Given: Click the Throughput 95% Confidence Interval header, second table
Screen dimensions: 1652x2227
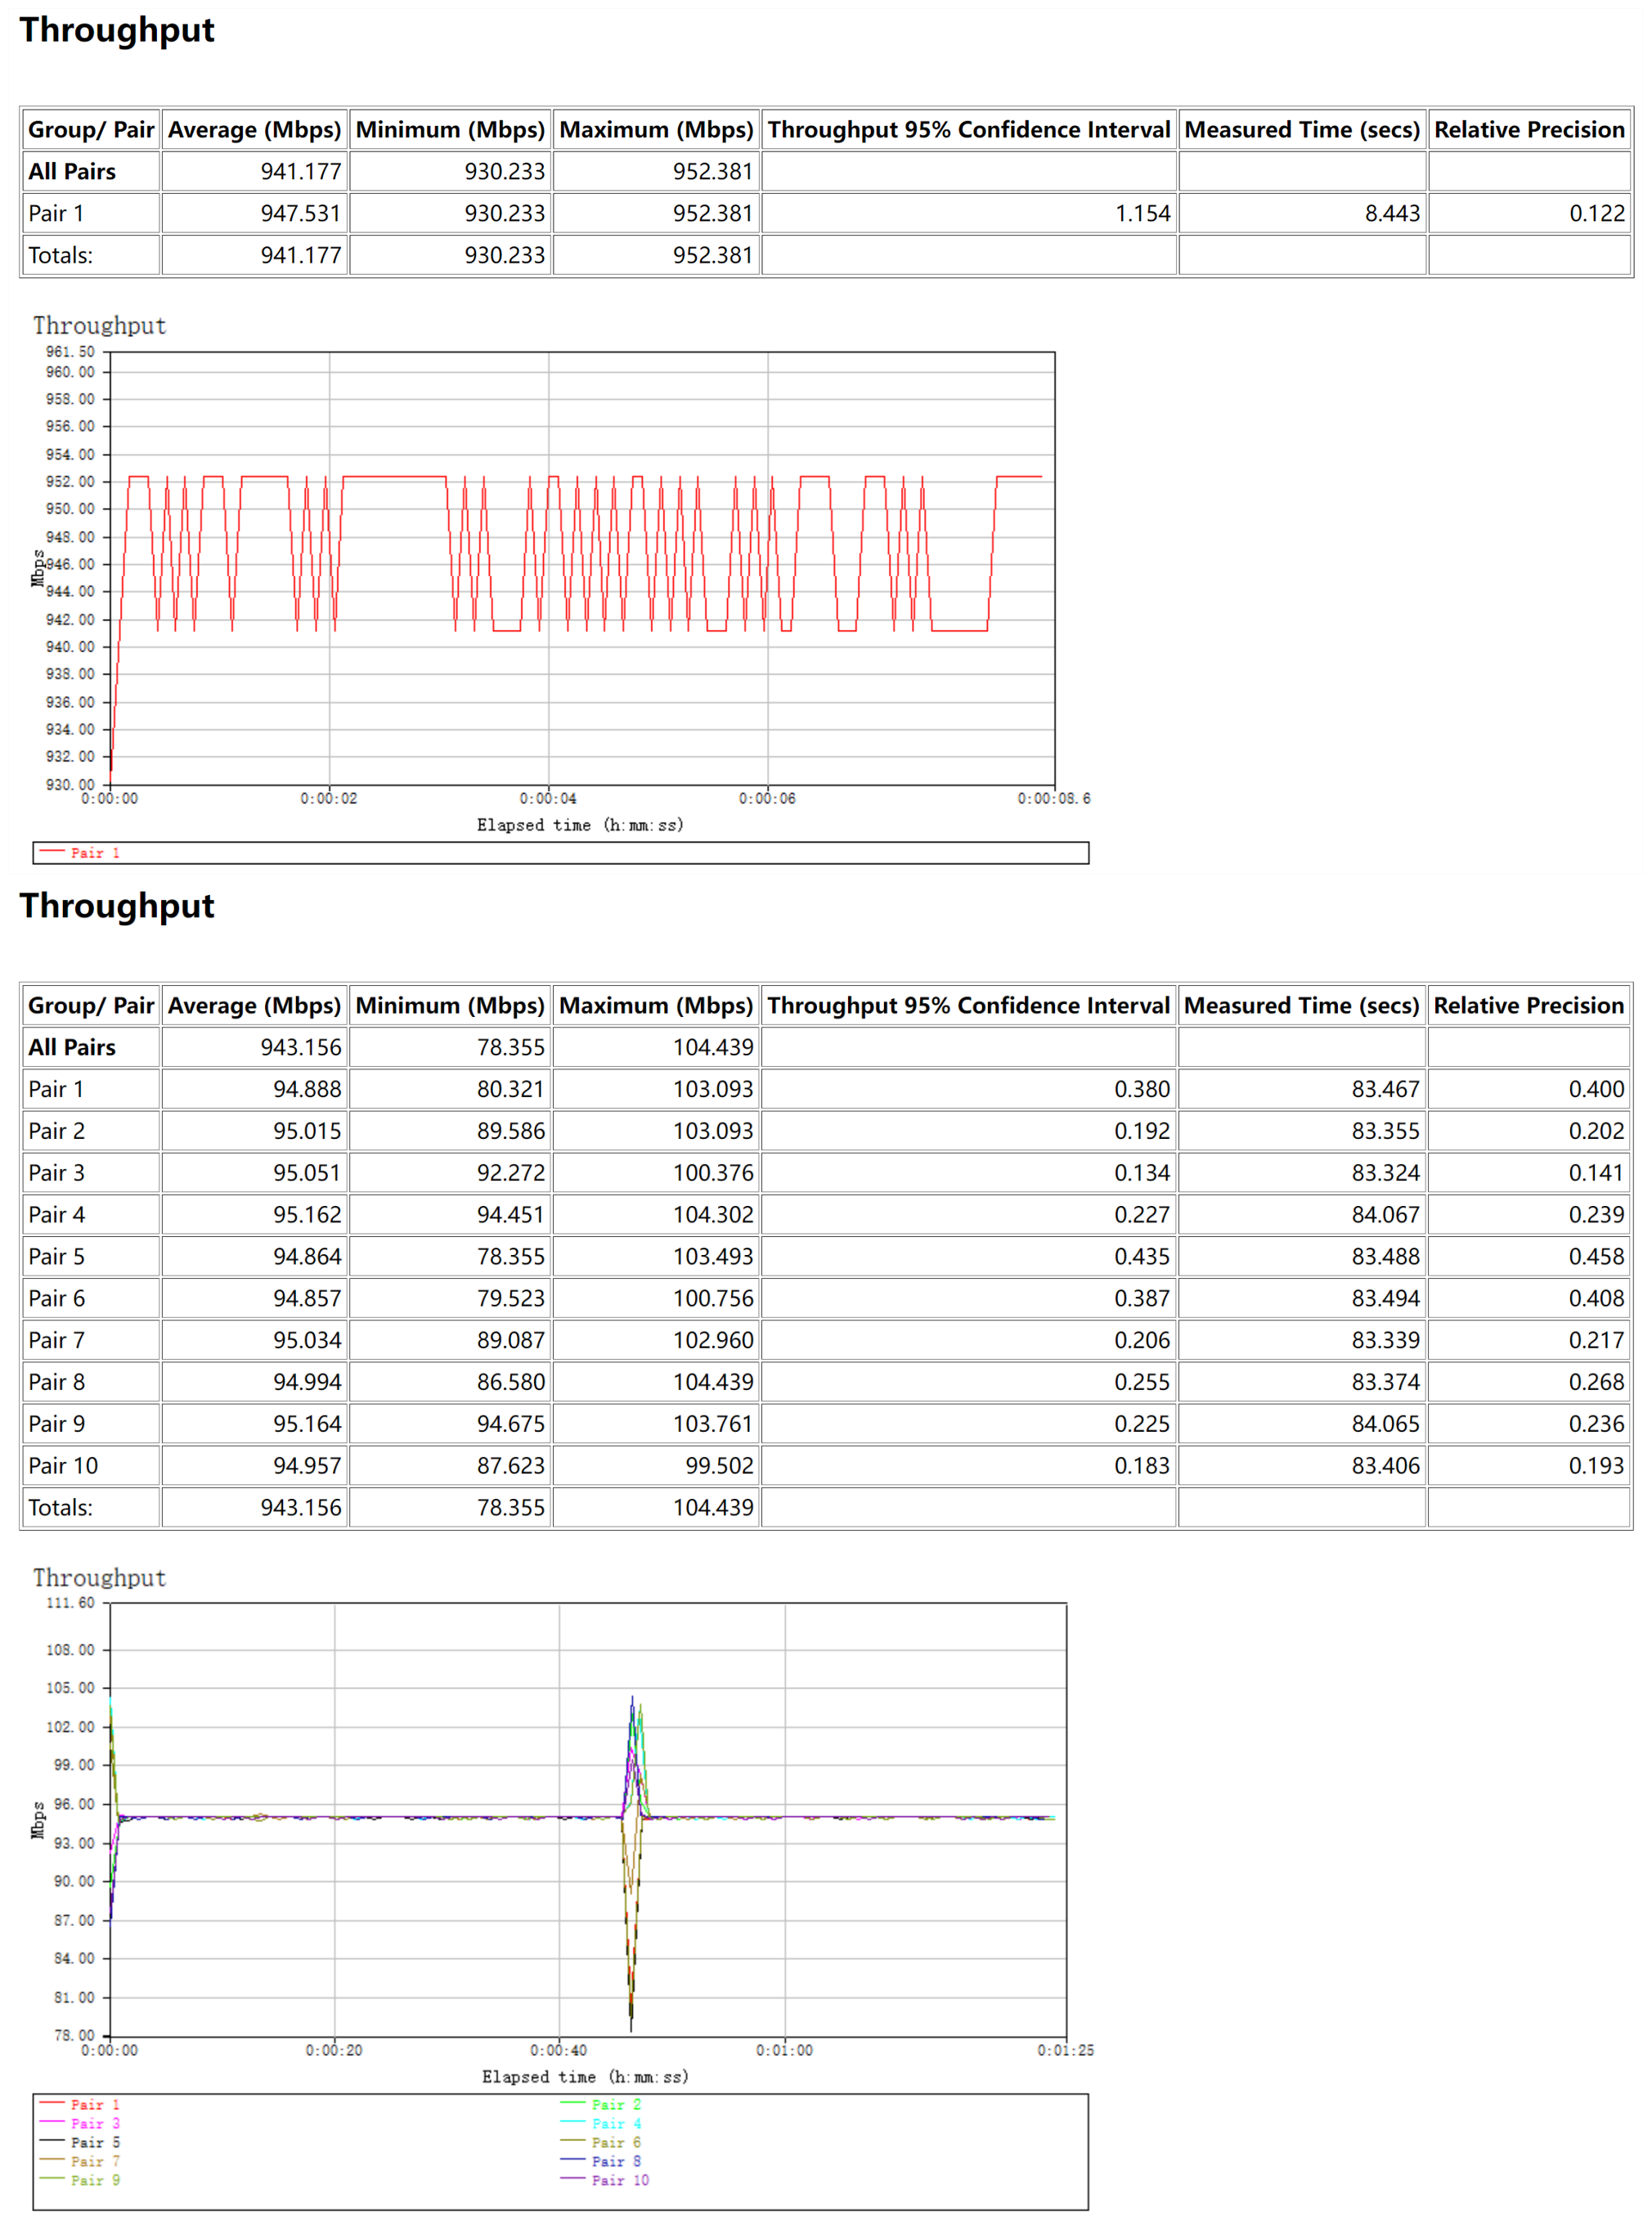Looking at the screenshot, I should [968, 1006].
